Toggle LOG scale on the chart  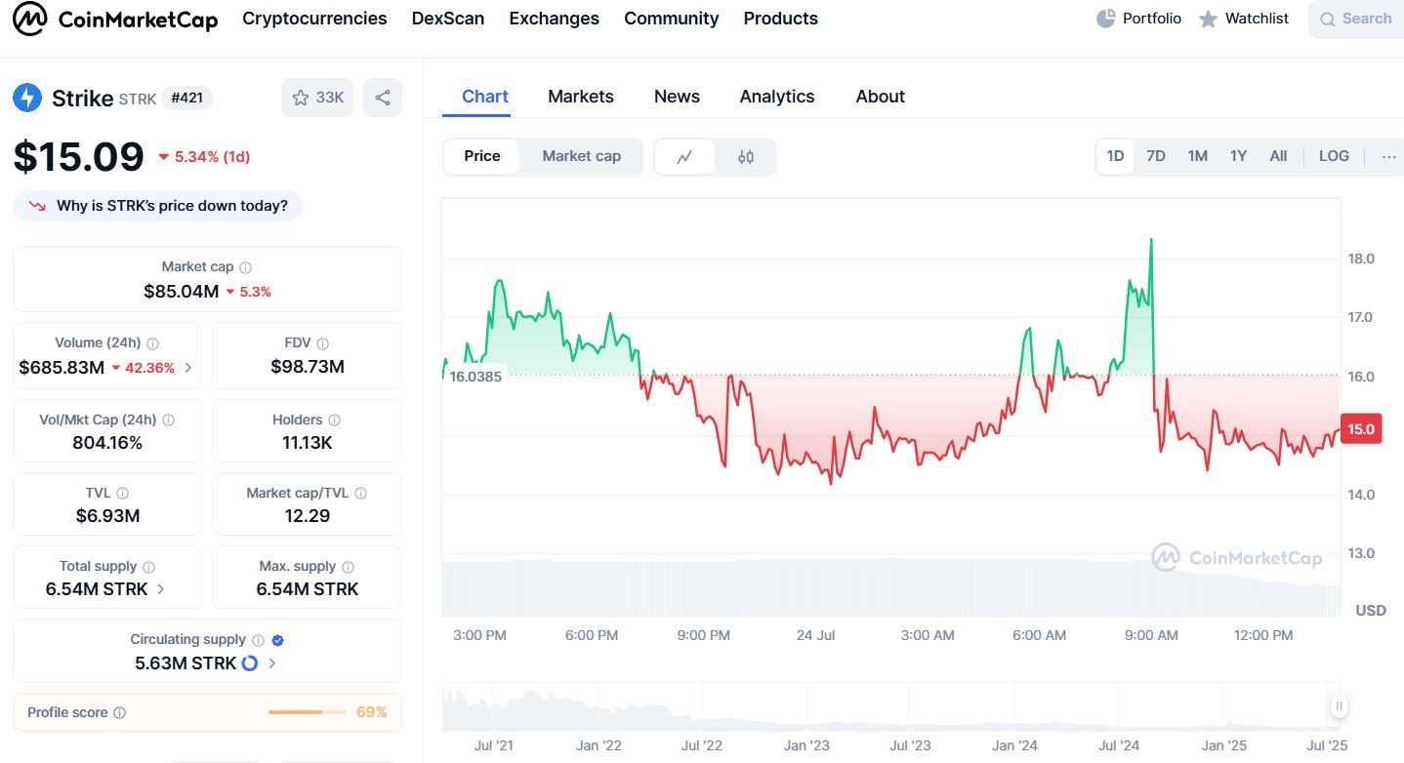(x=1334, y=156)
